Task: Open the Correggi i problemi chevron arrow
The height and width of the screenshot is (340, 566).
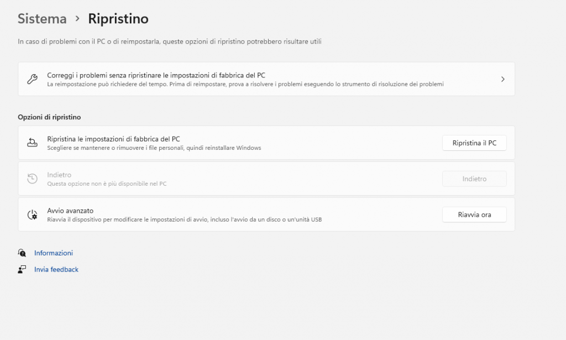Action: [502, 79]
